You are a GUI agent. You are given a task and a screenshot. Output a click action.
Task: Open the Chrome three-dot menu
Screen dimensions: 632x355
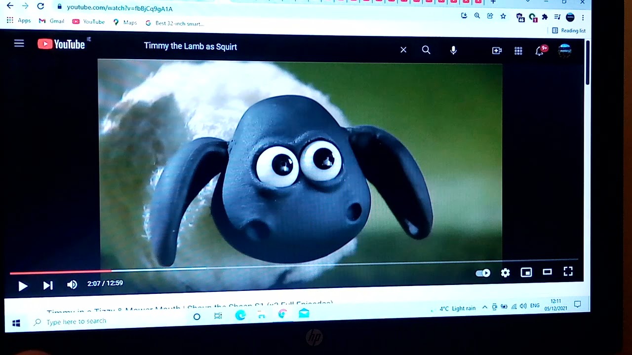click(583, 17)
